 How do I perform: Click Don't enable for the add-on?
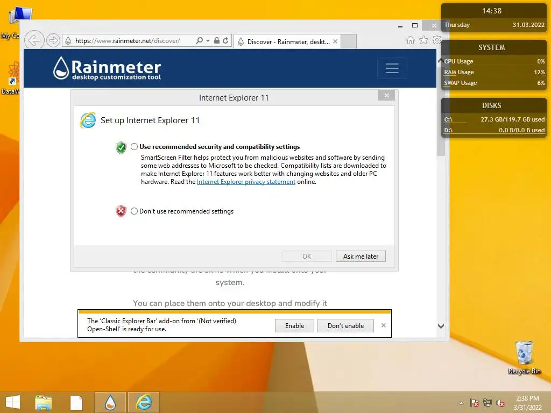(345, 325)
